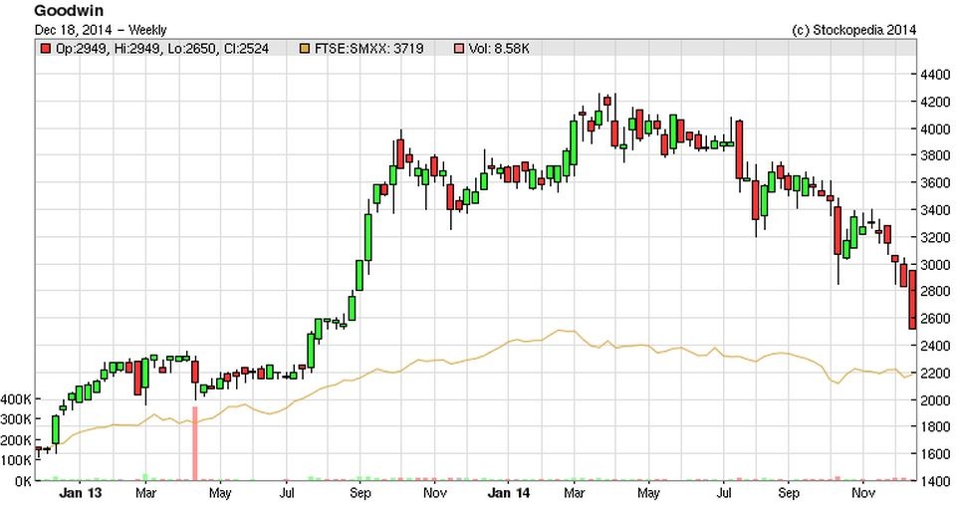Viewport: 958px width, 517px height.
Task: Click the 1600 price axis label
Action: pos(935,454)
